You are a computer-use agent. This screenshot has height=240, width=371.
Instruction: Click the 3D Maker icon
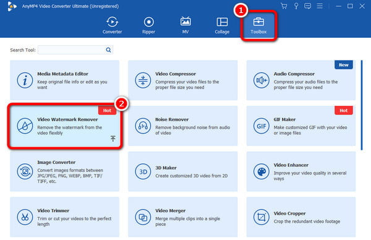coord(143,171)
